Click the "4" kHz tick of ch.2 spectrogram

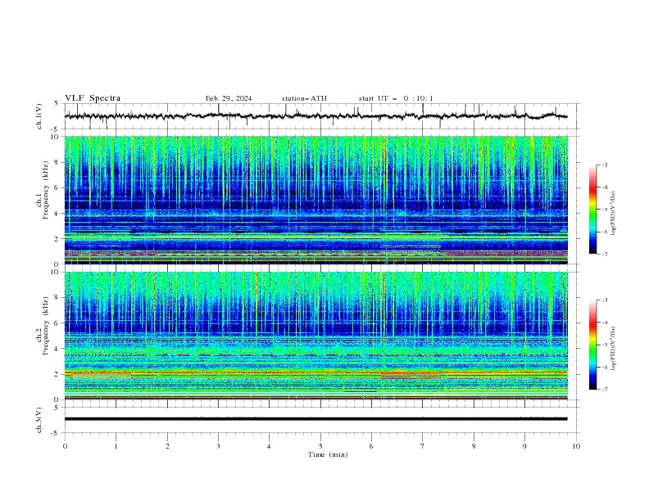(x=57, y=349)
